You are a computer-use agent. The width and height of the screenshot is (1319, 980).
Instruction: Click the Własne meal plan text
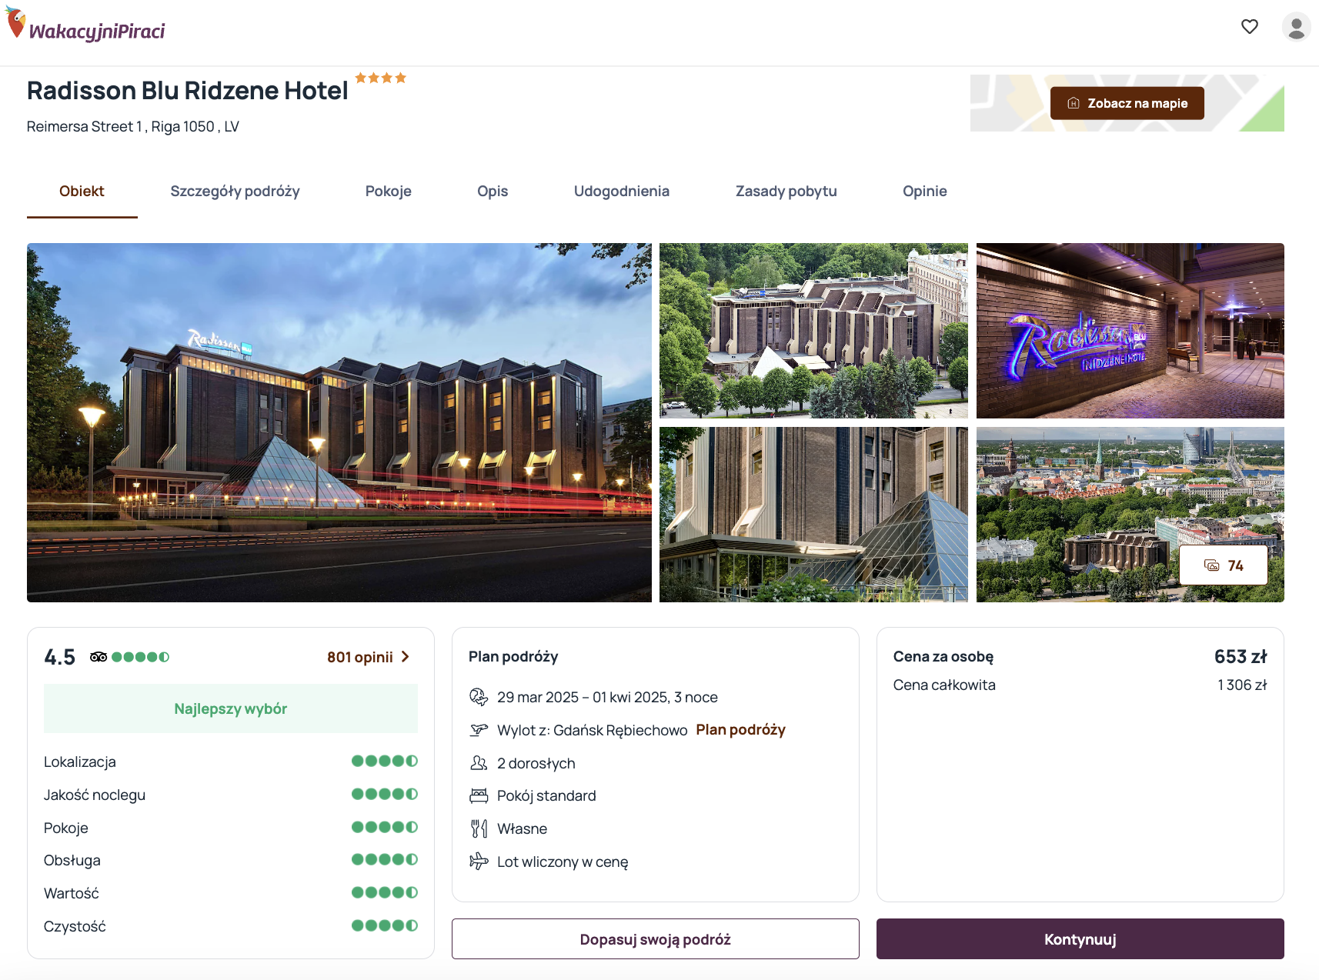522,828
